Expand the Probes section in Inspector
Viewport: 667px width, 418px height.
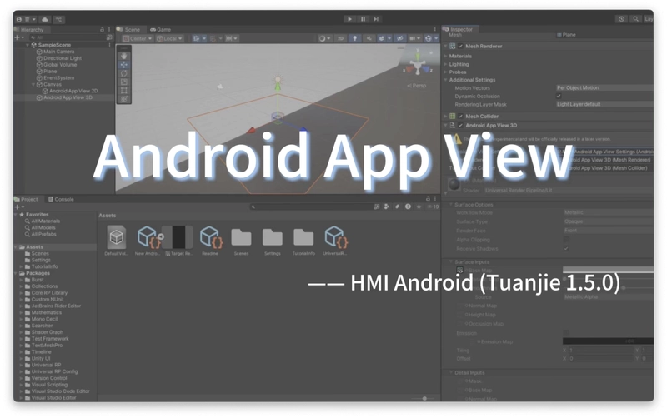click(446, 72)
